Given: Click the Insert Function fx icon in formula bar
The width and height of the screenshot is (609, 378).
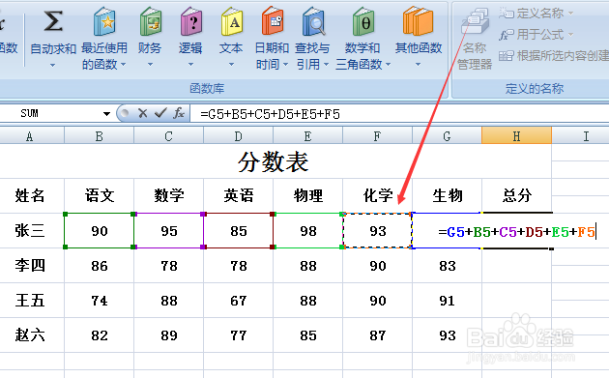Looking at the screenshot, I should 179,113.
